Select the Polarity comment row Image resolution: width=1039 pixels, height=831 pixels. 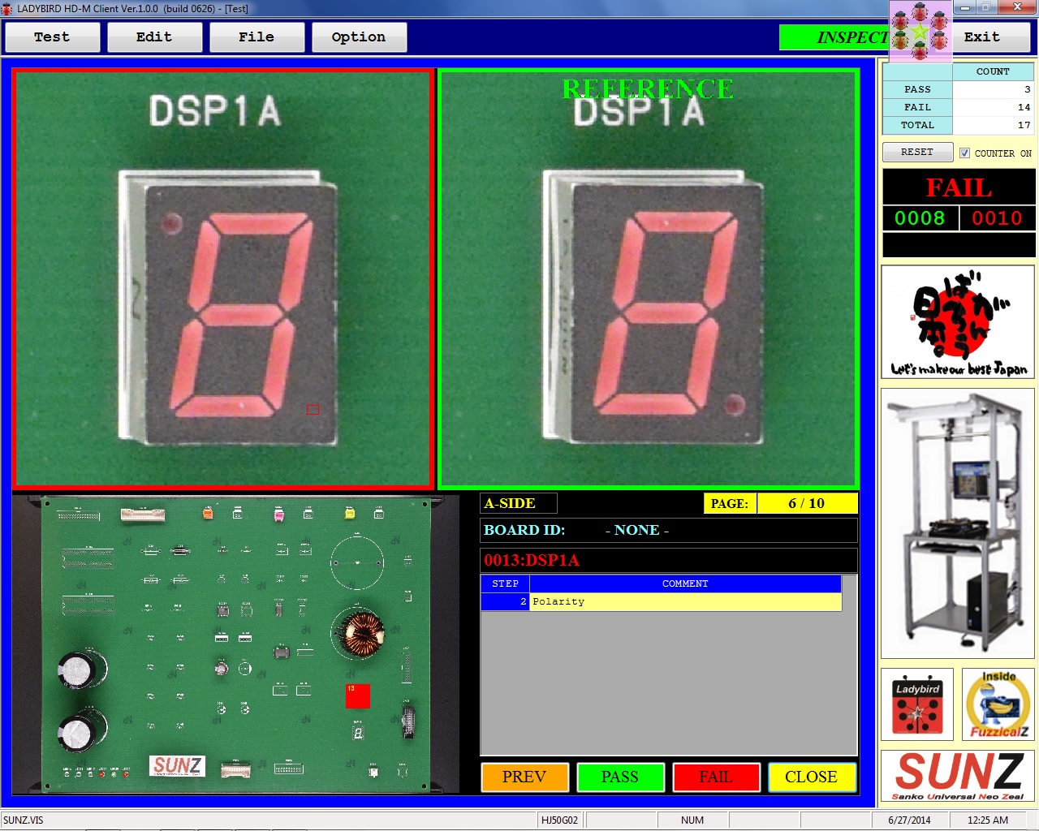662,601
